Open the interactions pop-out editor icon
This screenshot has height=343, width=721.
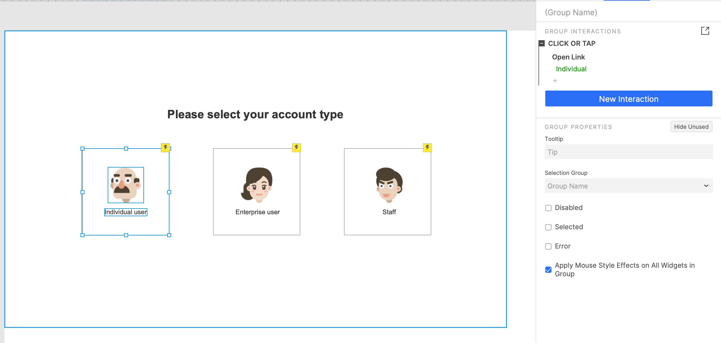[705, 31]
